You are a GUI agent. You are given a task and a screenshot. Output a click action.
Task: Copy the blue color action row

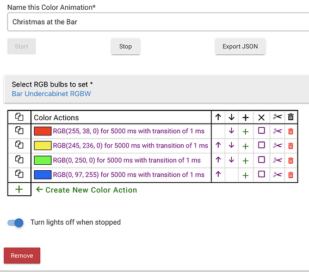(20, 174)
